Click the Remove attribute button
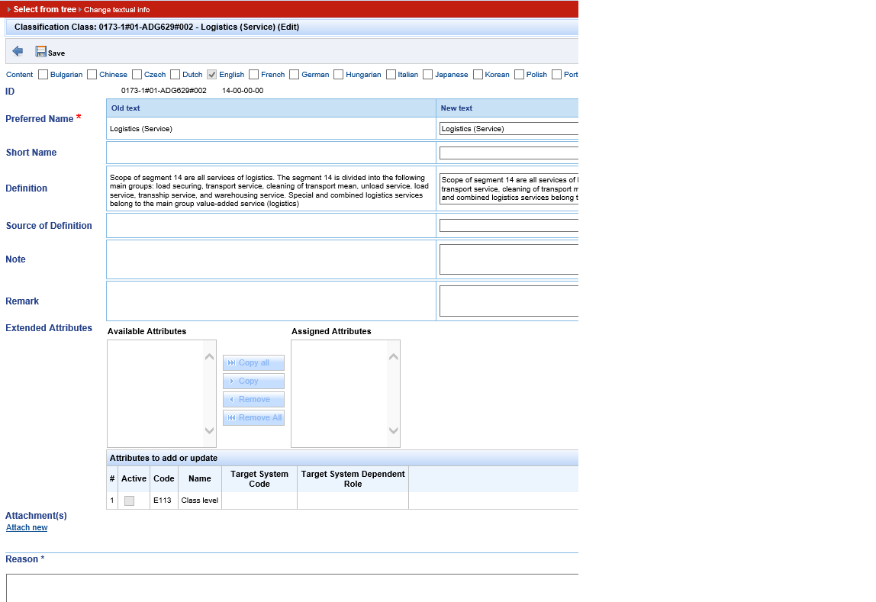The width and height of the screenshot is (876, 602). (253, 399)
